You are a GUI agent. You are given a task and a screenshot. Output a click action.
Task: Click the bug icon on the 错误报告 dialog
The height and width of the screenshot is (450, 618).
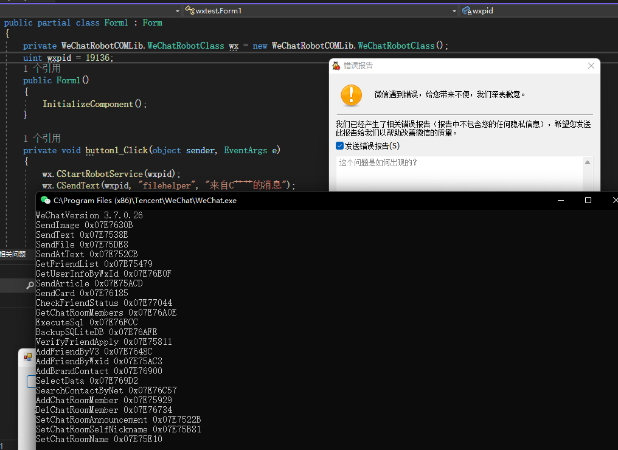pyautogui.click(x=335, y=66)
